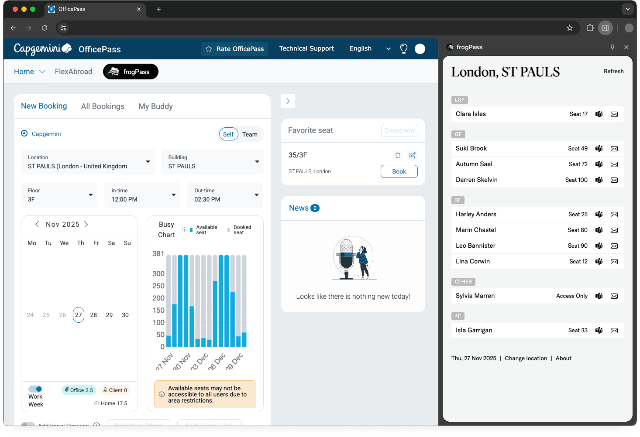Switch to the All Bookings tab
640x437 pixels.
(103, 106)
